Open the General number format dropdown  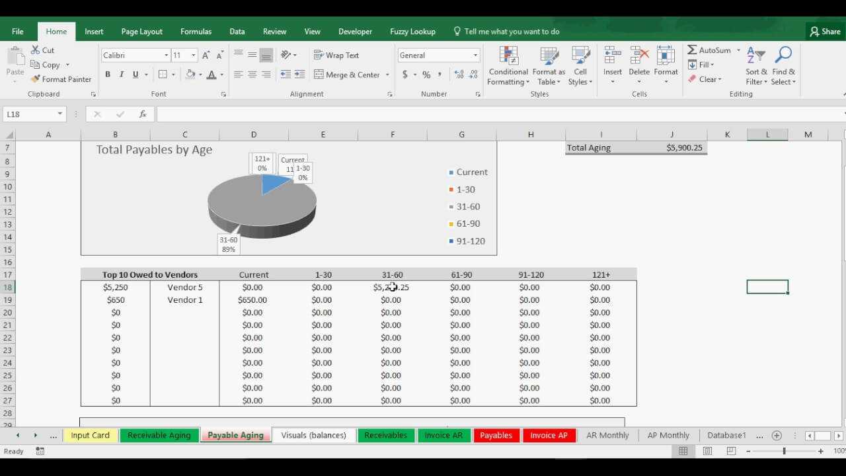(475, 56)
